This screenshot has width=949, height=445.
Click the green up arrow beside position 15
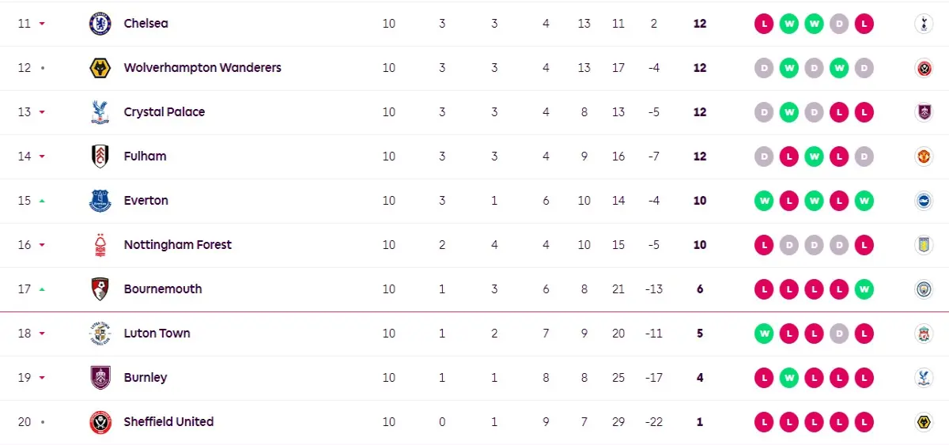coord(42,201)
